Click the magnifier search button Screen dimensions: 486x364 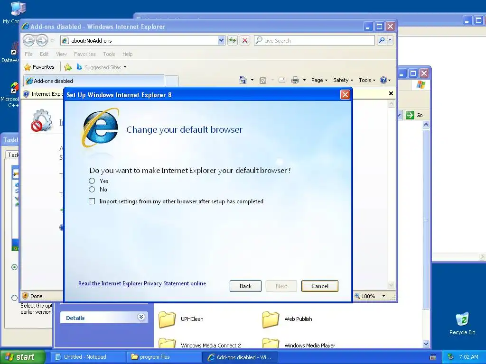coord(382,41)
